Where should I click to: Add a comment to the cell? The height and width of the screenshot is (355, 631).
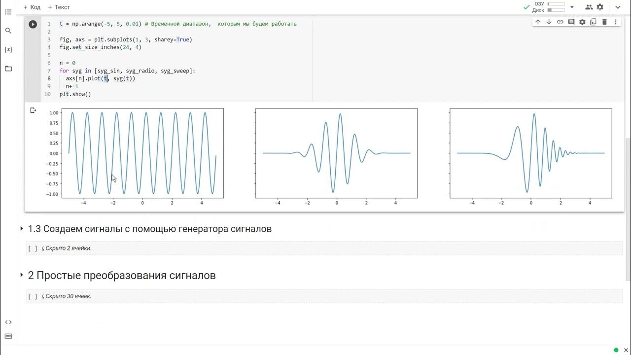[571, 22]
